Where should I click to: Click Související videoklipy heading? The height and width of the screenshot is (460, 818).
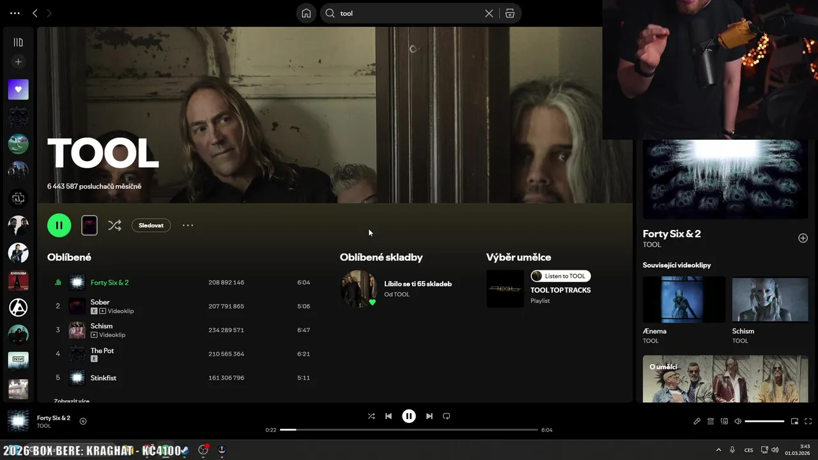click(x=677, y=265)
